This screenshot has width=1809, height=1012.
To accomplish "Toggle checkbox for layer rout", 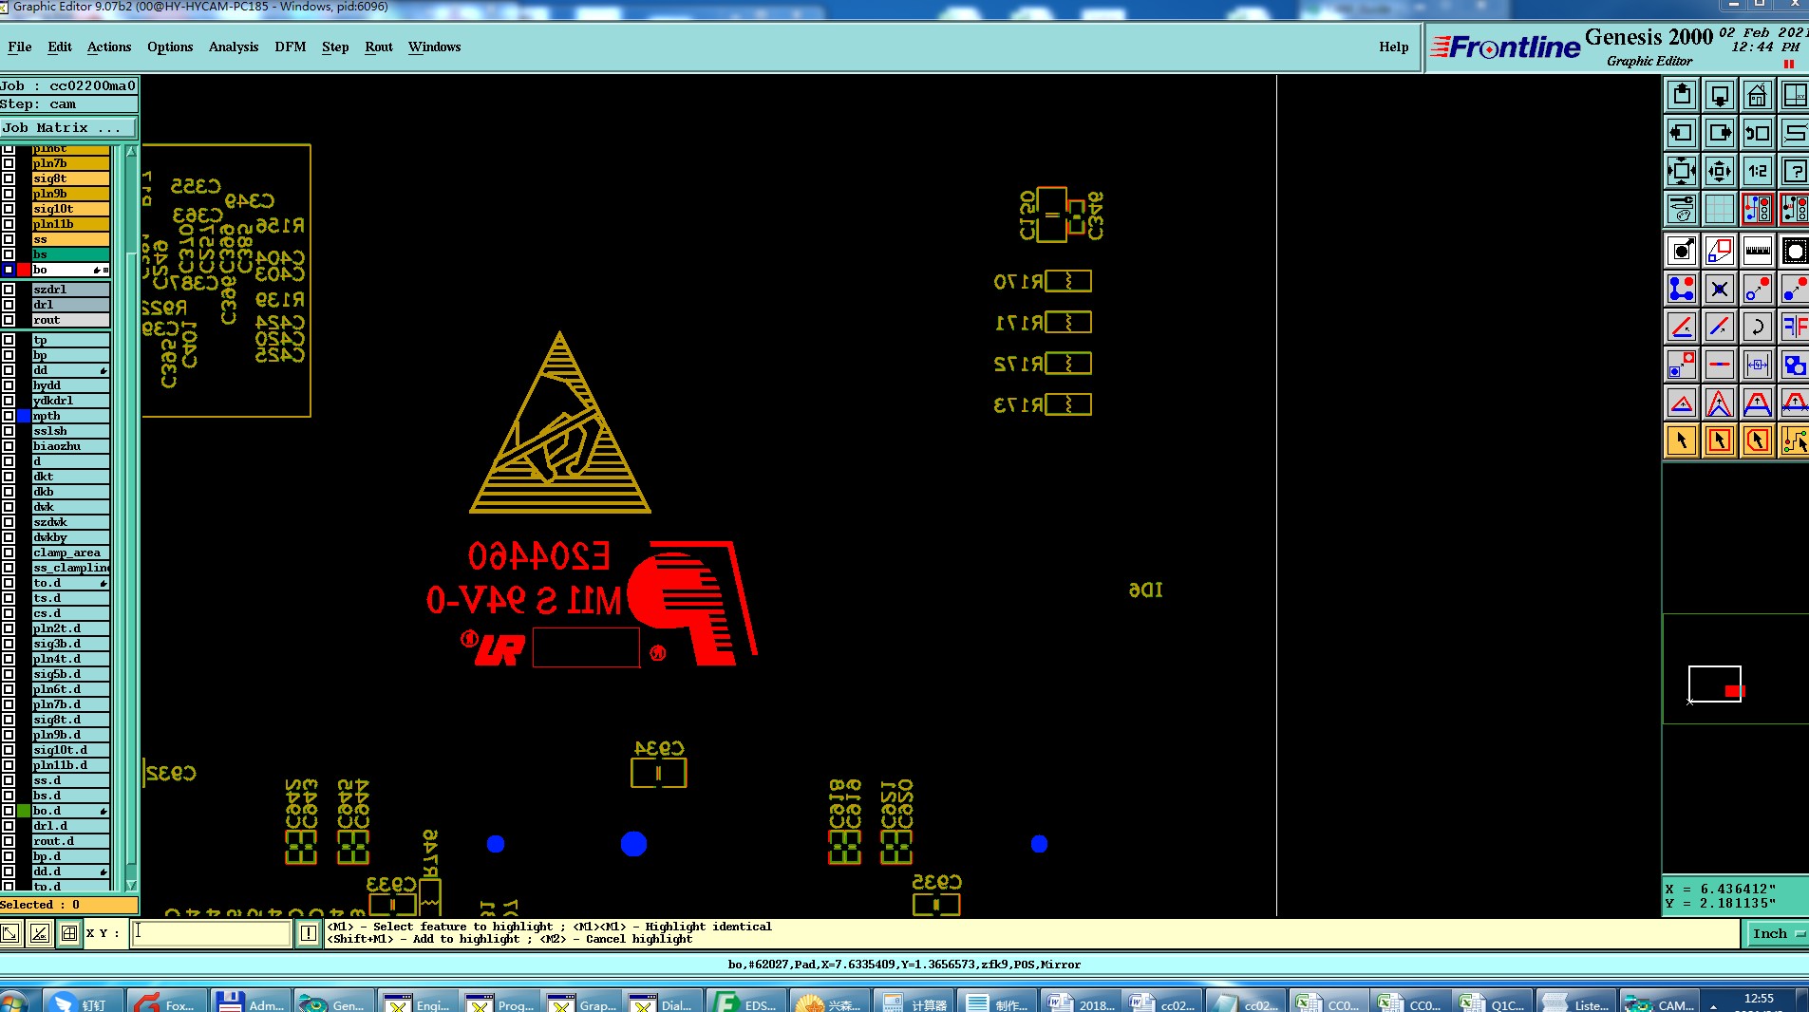I will pyautogui.click(x=9, y=320).
